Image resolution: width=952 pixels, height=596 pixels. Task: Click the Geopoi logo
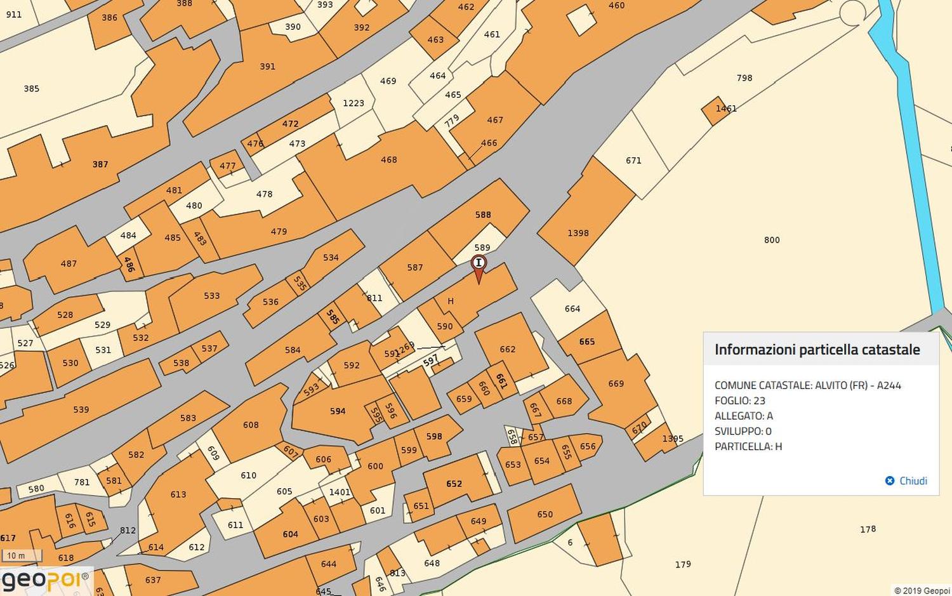click(x=44, y=580)
